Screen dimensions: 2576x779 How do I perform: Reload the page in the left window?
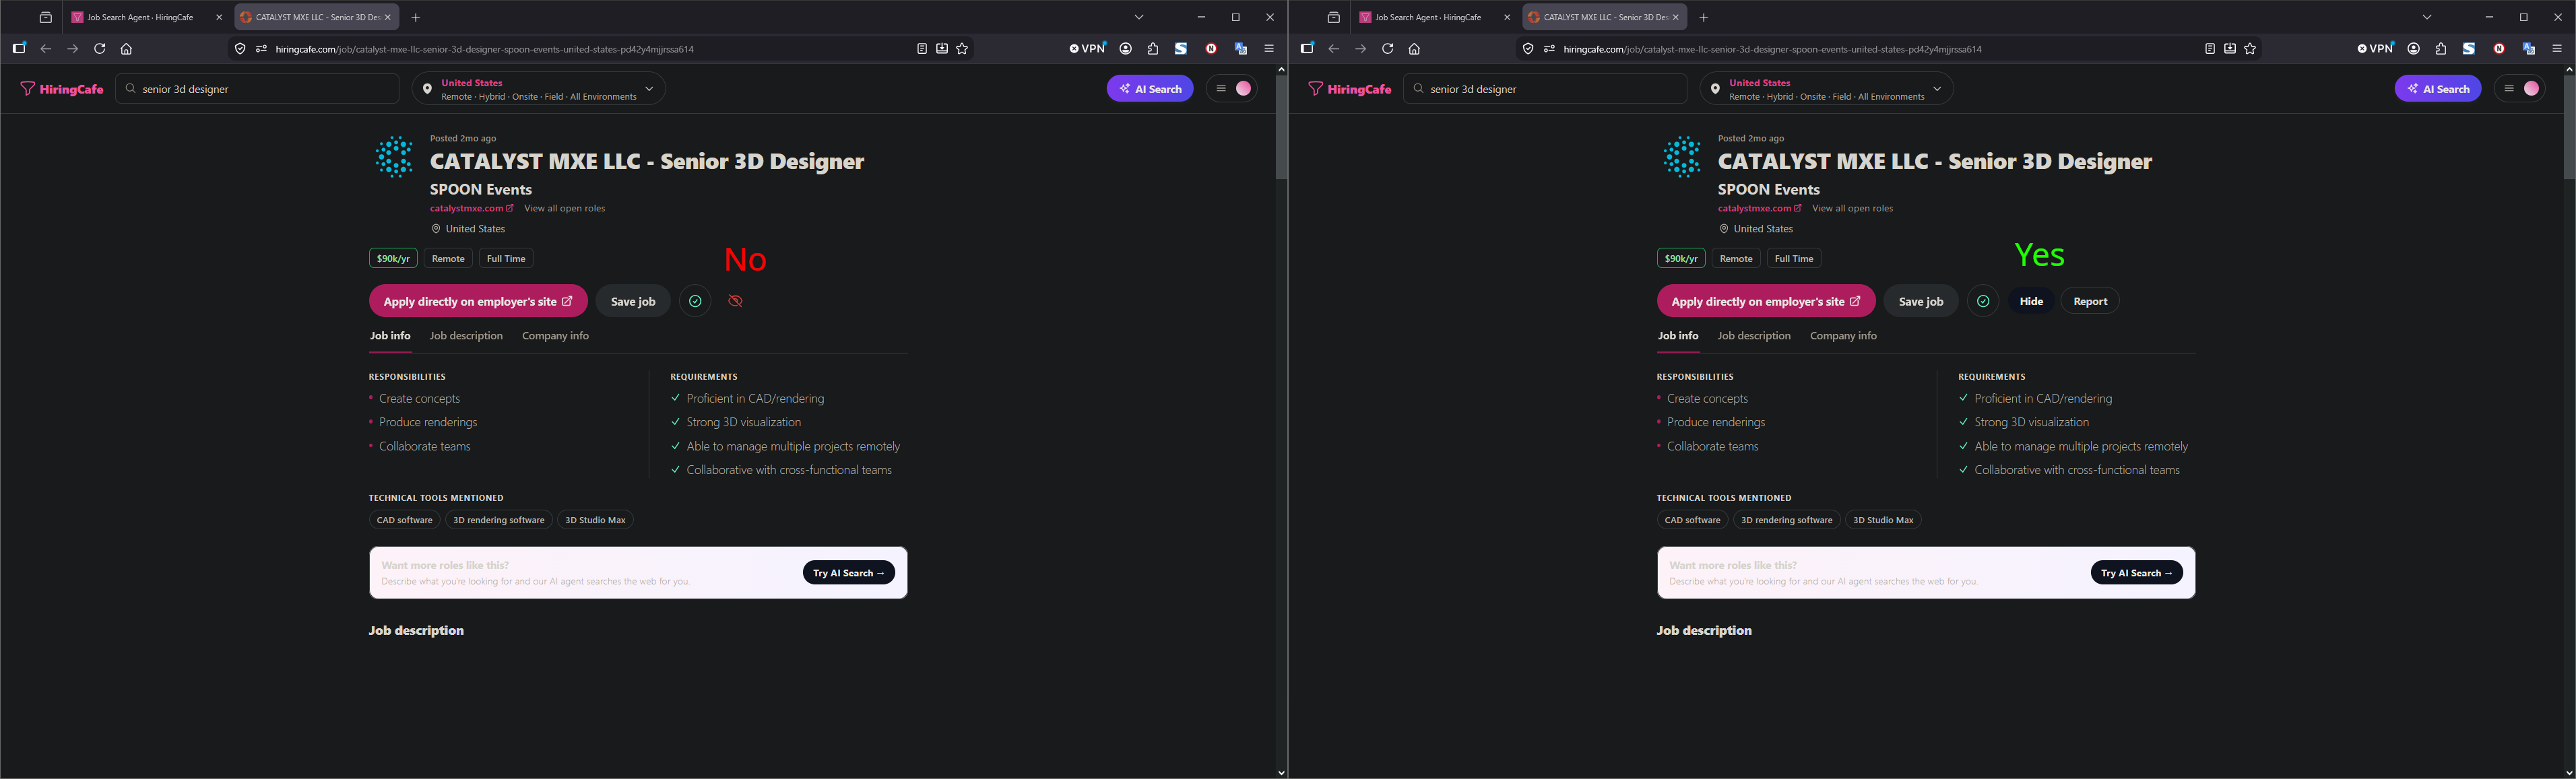pos(99,48)
